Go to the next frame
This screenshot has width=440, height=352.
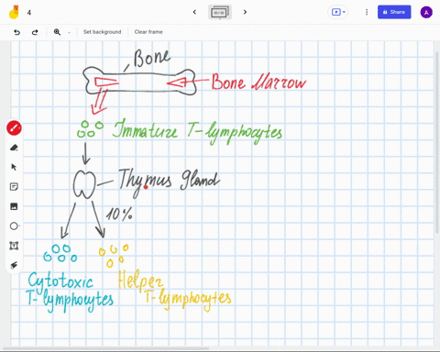coord(245,12)
